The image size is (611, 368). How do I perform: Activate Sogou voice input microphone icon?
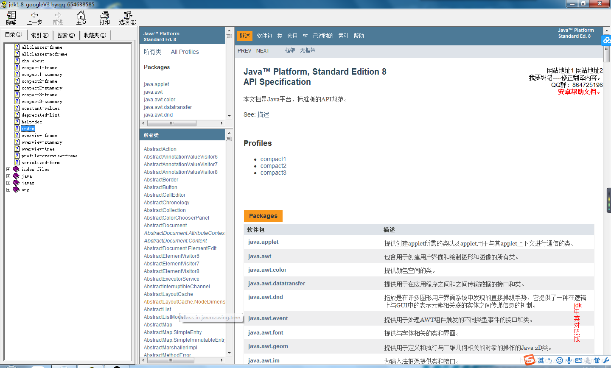(569, 360)
